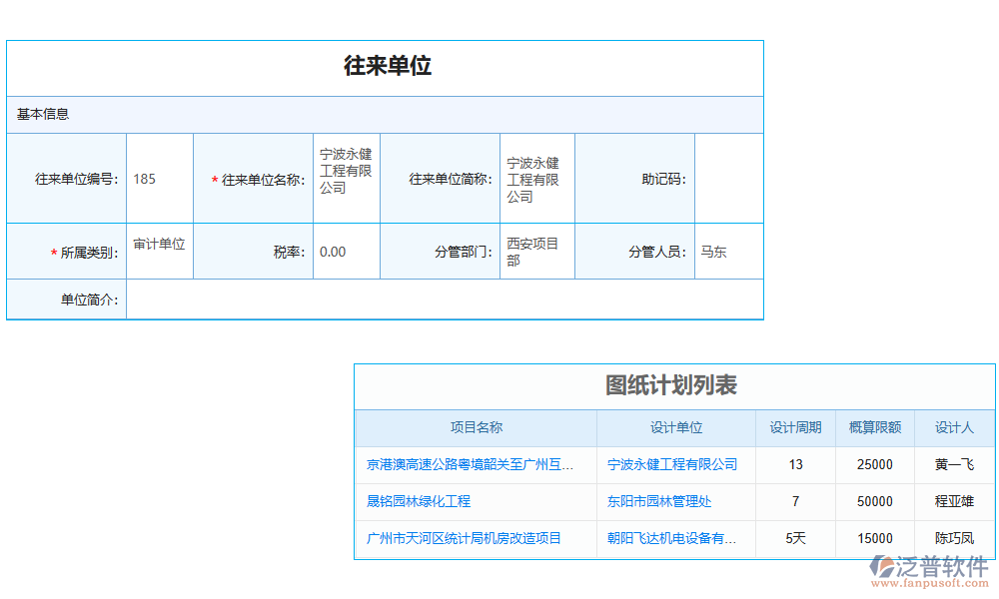The image size is (999, 599).
Task: Open project link 晟铭园林绿化工程
Action: click(418, 502)
